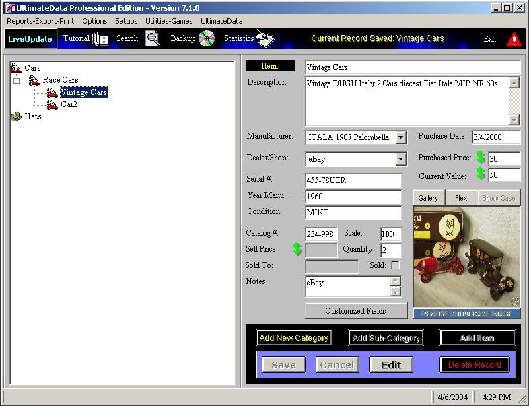
Task: Click the green dollar sign beside Purchased Price
Action: pyautogui.click(x=480, y=158)
